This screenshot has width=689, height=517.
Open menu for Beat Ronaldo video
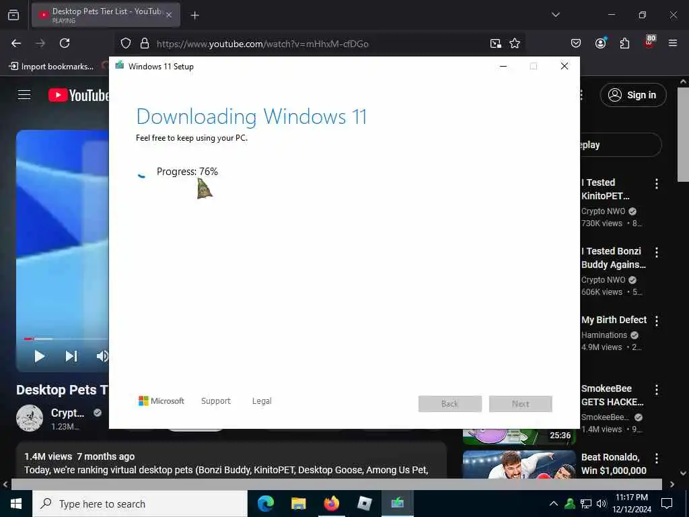657,458
